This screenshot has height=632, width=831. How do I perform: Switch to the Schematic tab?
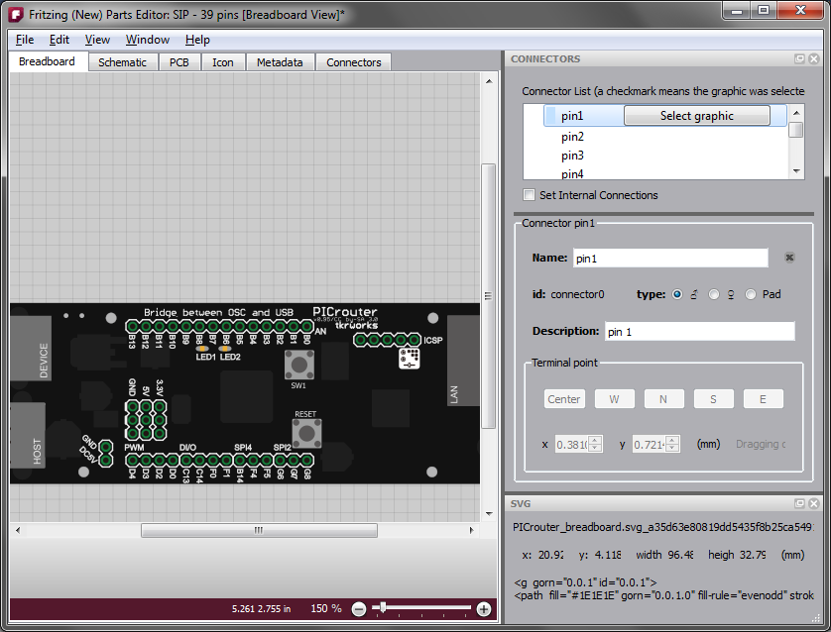pos(122,62)
